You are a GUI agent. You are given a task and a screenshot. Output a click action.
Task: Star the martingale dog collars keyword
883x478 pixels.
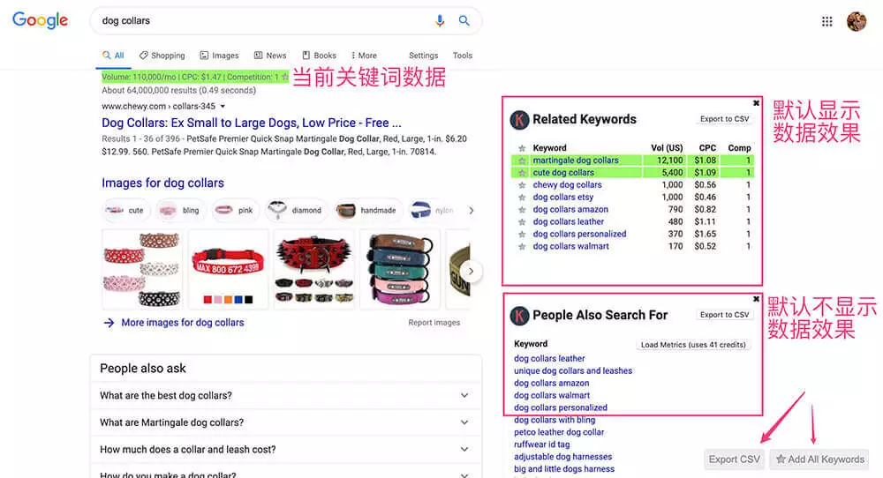click(522, 161)
